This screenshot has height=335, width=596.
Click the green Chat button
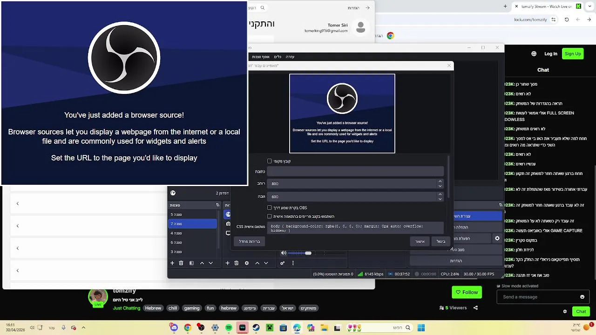point(581,311)
